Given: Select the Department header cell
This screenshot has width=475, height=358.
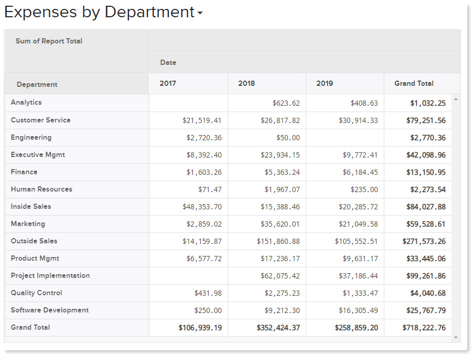Looking at the screenshot, I should point(37,84).
